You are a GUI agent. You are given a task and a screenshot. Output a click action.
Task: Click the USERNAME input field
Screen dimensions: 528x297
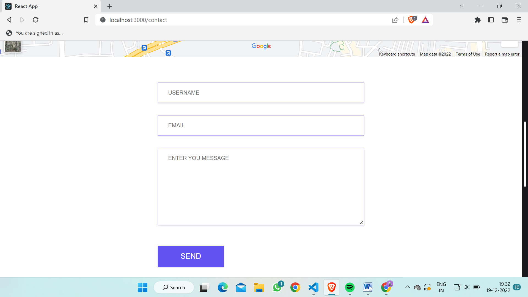point(261,92)
